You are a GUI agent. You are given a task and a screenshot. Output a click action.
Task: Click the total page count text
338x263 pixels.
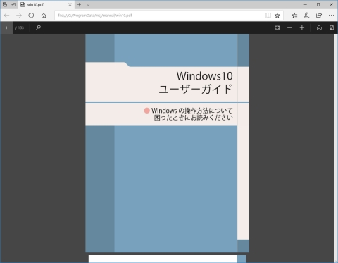[20, 27]
